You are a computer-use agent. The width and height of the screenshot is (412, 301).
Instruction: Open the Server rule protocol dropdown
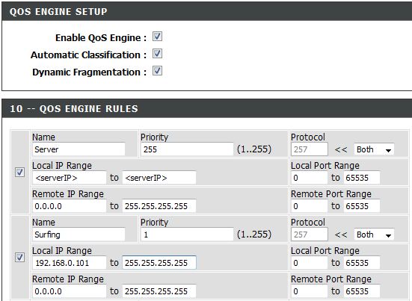point(374,149)
